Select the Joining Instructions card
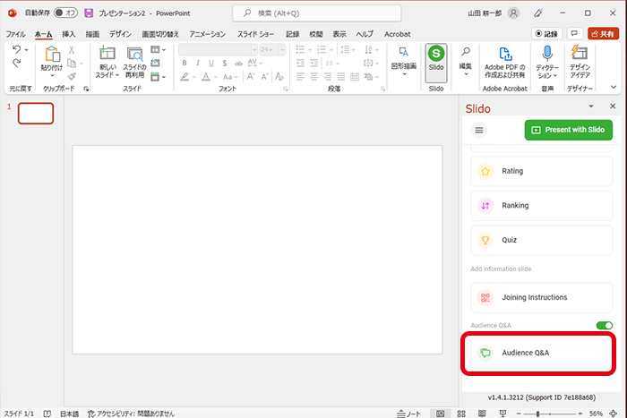Viewport: 627px width, 418px height. pos(541,297)
